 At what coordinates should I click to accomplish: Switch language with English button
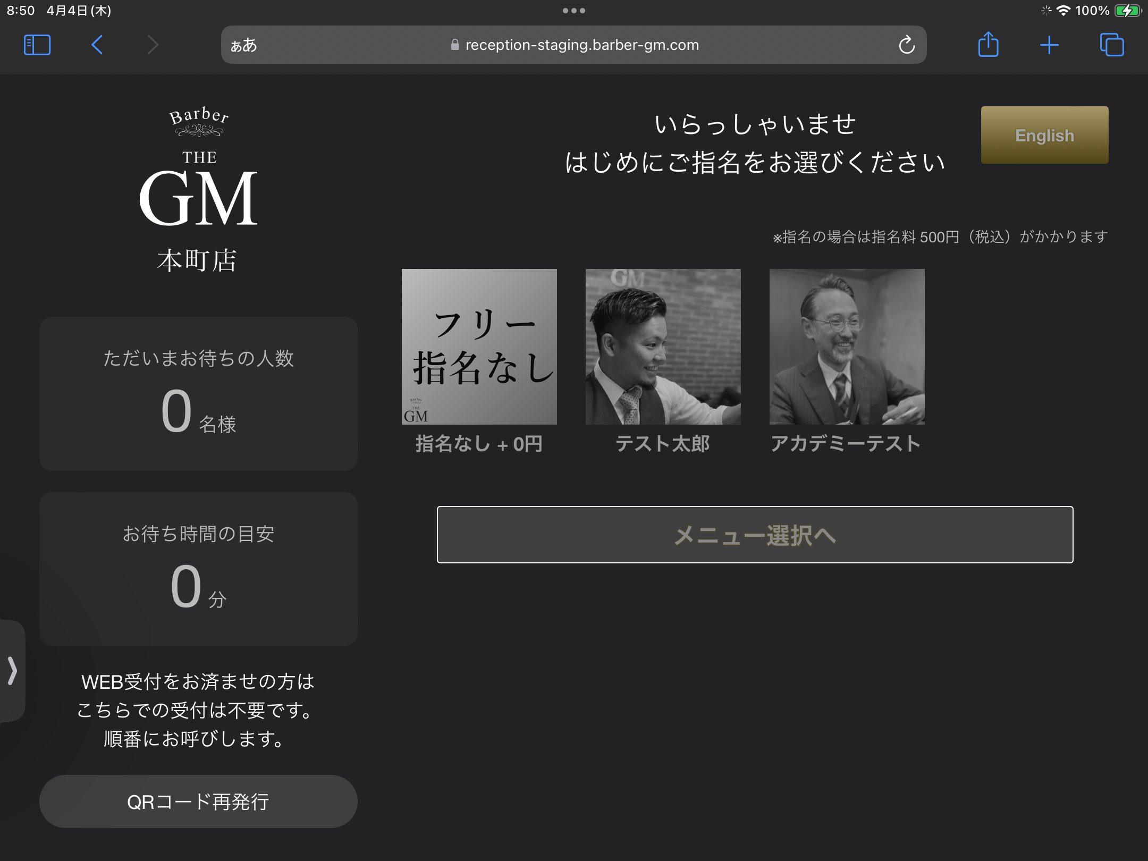click(1044, 135)
